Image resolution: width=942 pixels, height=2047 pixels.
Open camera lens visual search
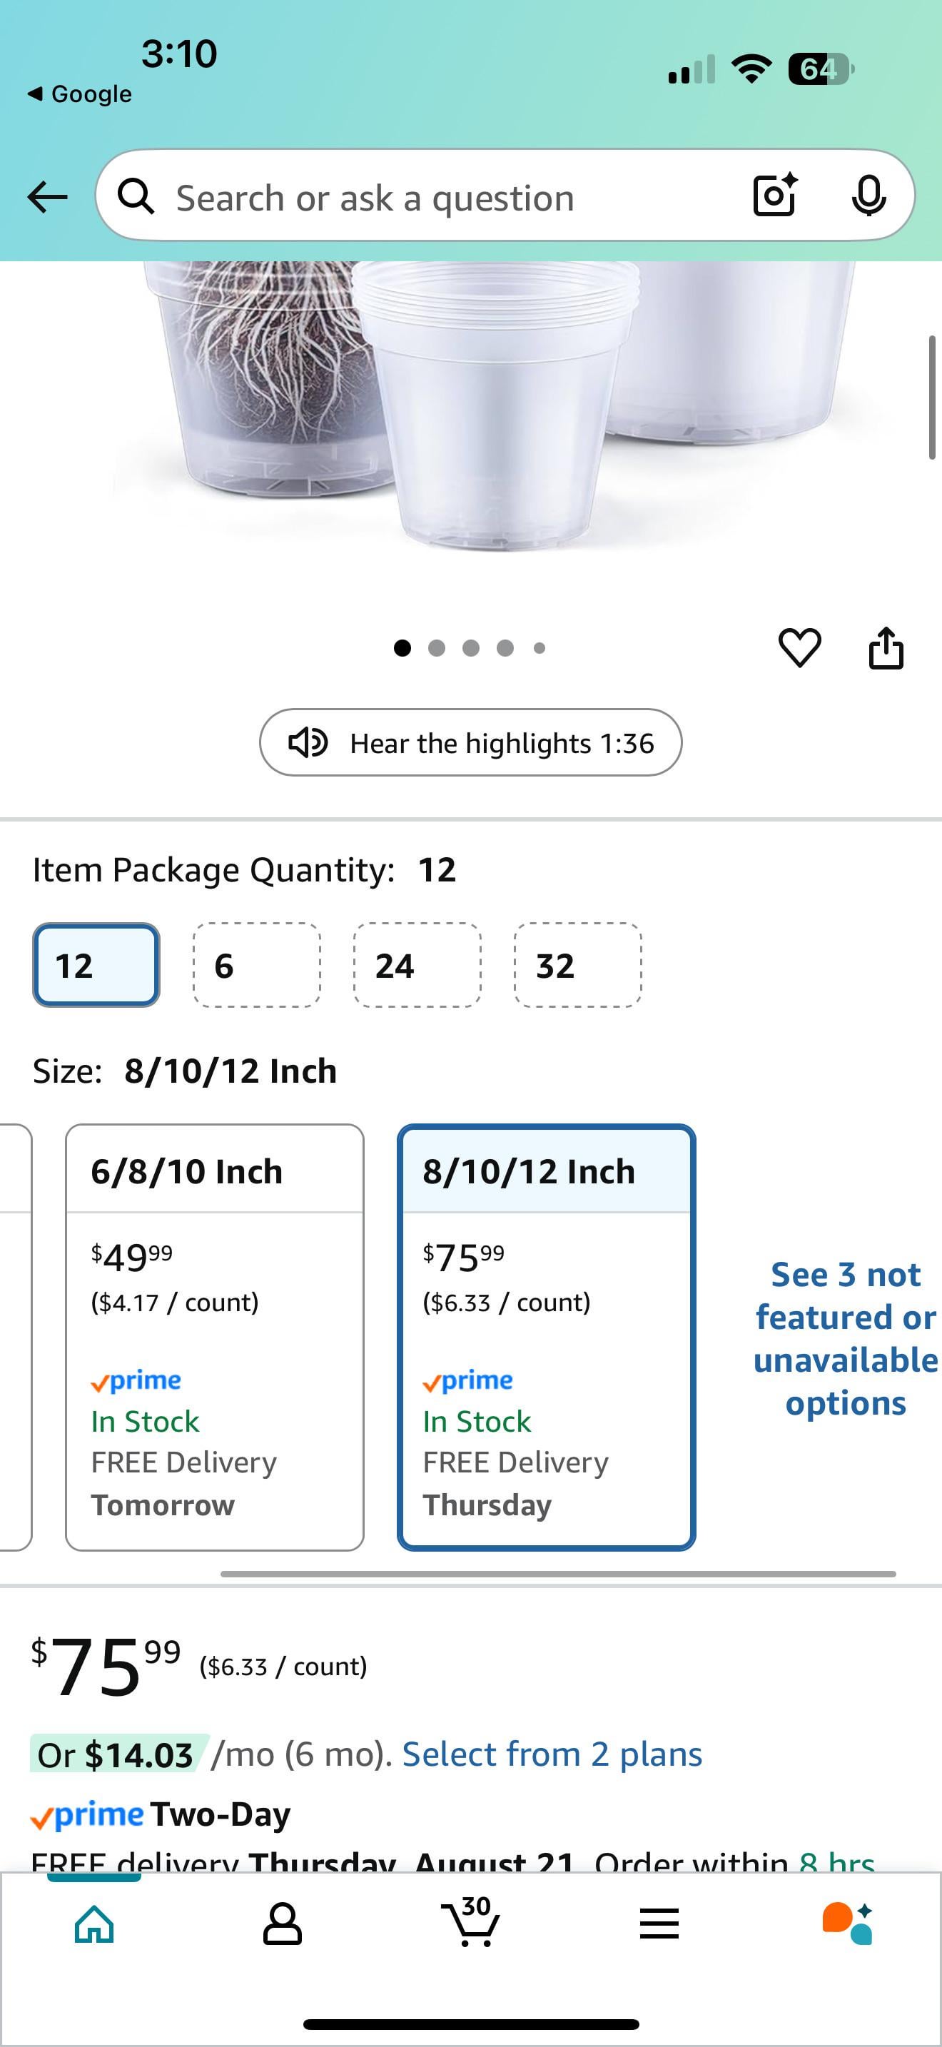(774, 195)
